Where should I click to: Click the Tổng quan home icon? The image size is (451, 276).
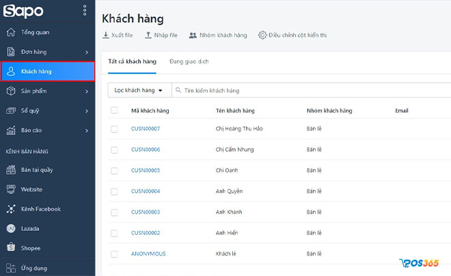pos(11,32)
